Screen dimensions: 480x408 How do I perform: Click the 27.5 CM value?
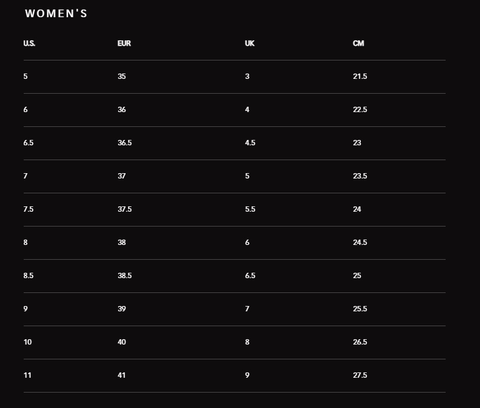click(360, 375)
